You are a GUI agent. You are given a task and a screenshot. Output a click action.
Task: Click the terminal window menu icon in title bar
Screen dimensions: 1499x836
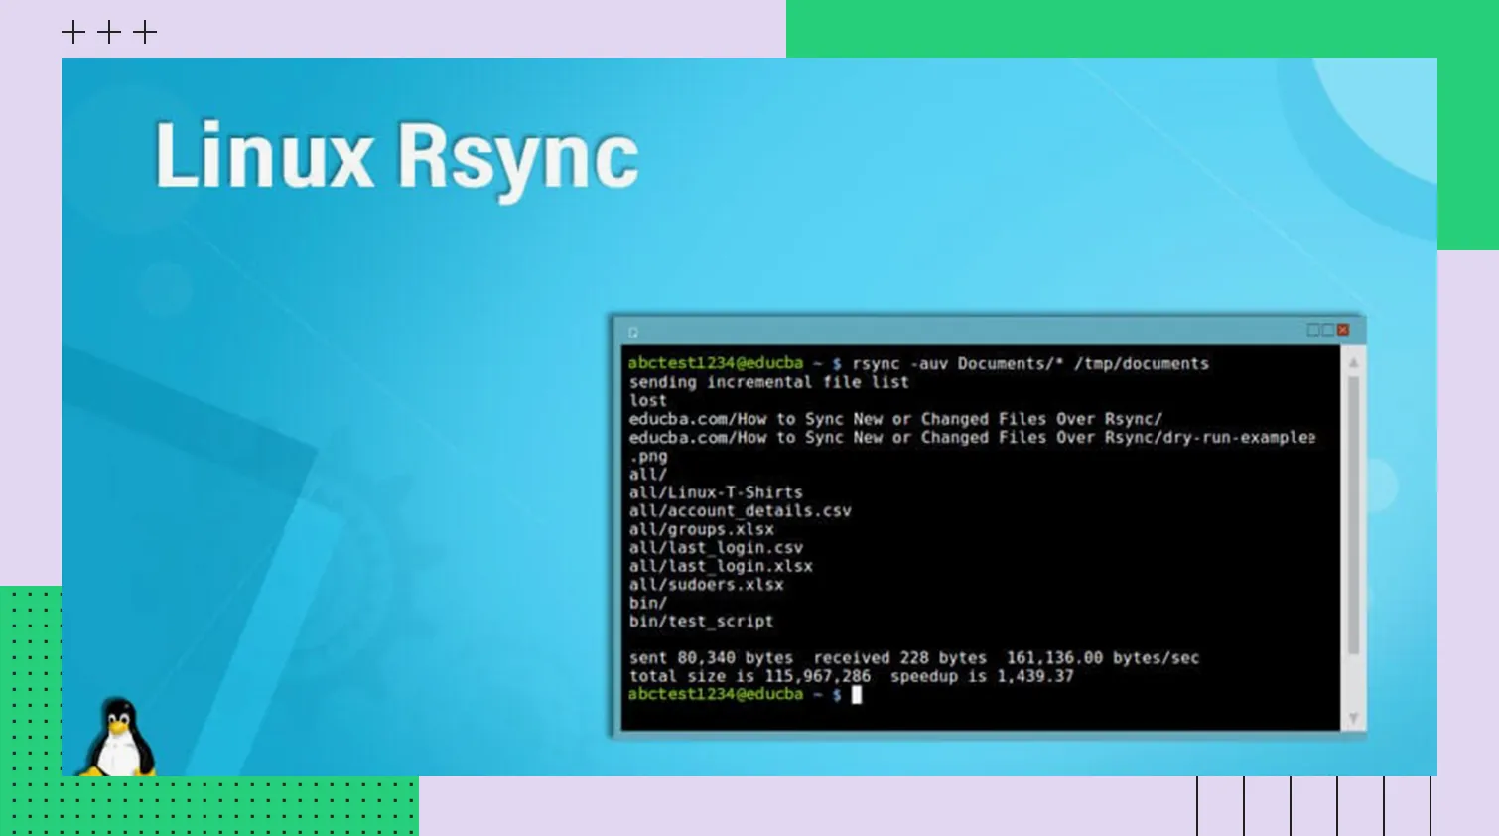pos(633,332)
